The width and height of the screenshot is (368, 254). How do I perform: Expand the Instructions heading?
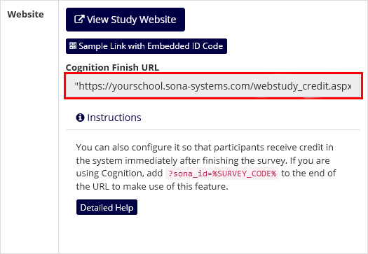pyautogui.click(x=109, y=118)
